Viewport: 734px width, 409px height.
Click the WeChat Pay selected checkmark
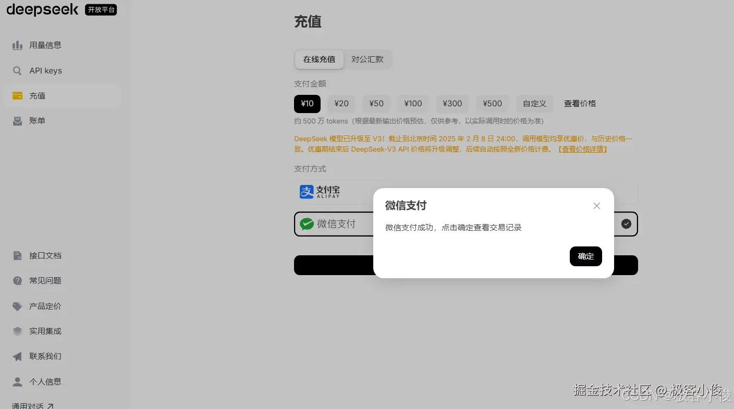[x=627, y=224]
